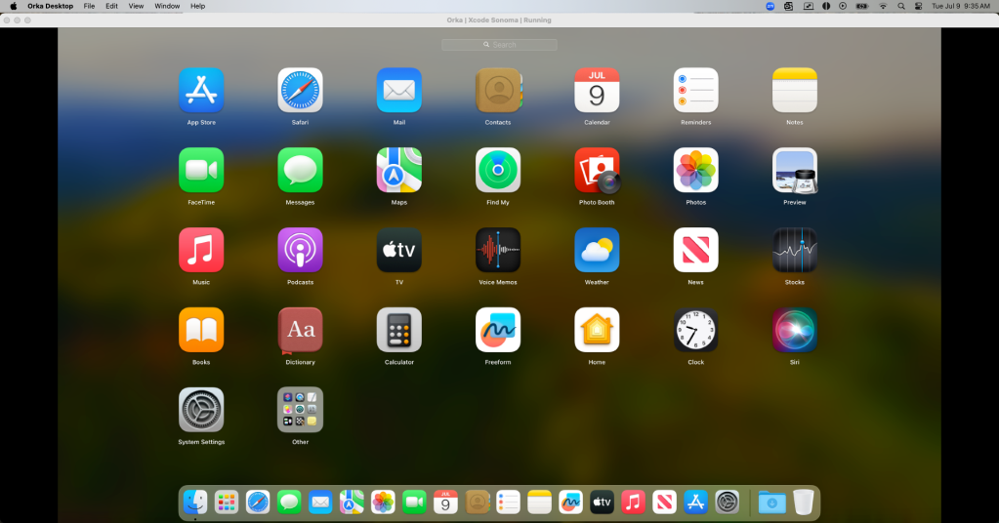Click the Launchpad search field
This screenshot has width=999, height=523.
499,45
